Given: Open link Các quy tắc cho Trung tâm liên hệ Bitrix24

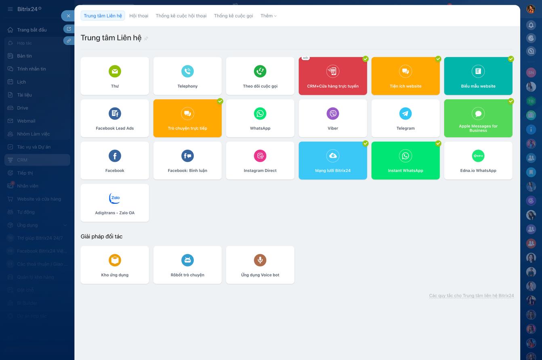Looking at the screenshot, I should 471,295.
